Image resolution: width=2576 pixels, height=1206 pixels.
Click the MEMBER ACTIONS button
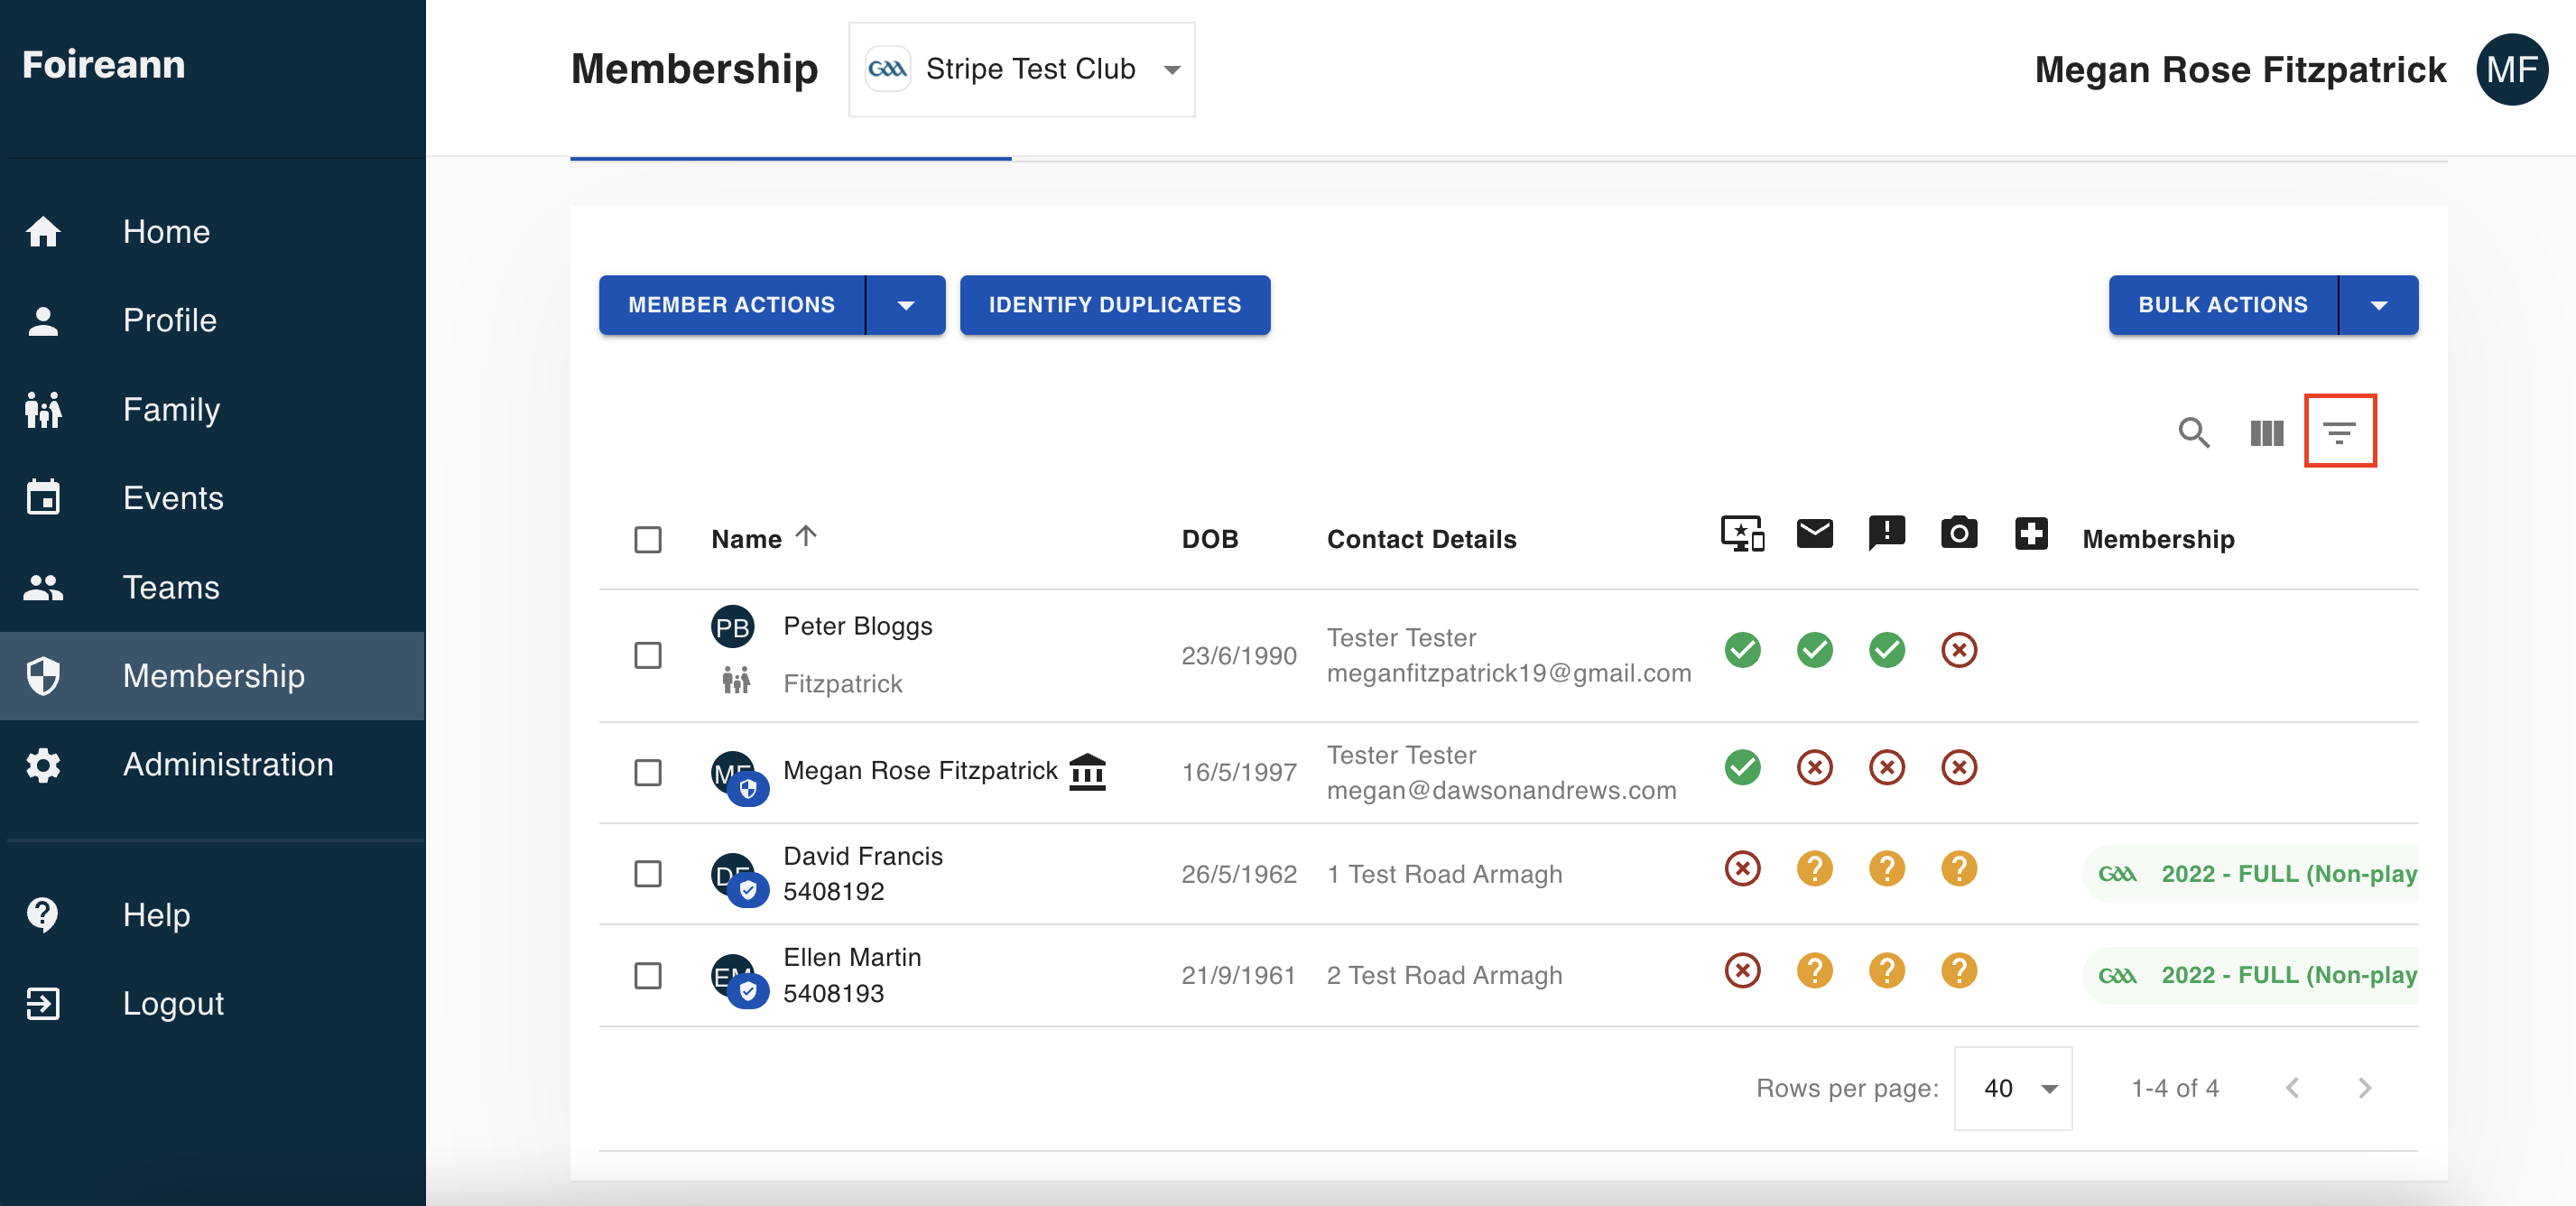pos(731,305)
